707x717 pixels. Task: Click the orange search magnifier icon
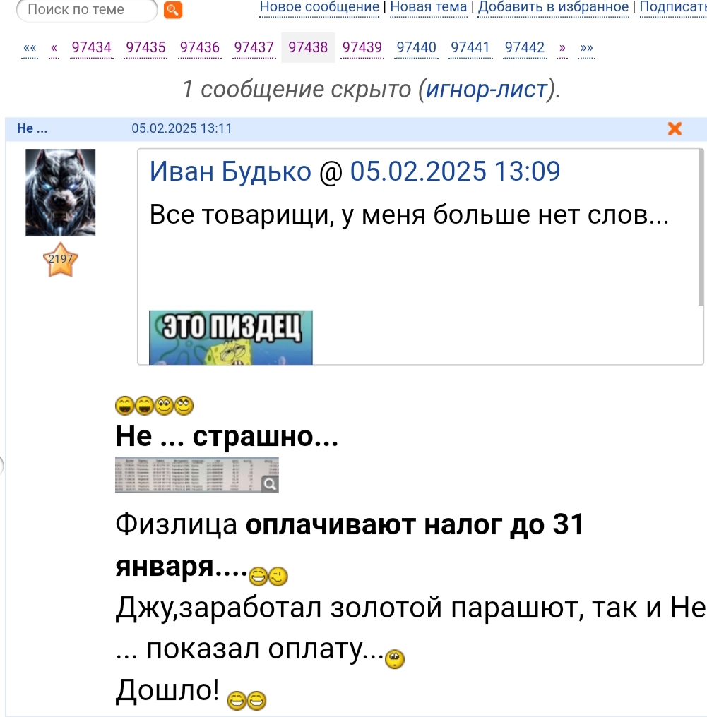click(173, 10)
